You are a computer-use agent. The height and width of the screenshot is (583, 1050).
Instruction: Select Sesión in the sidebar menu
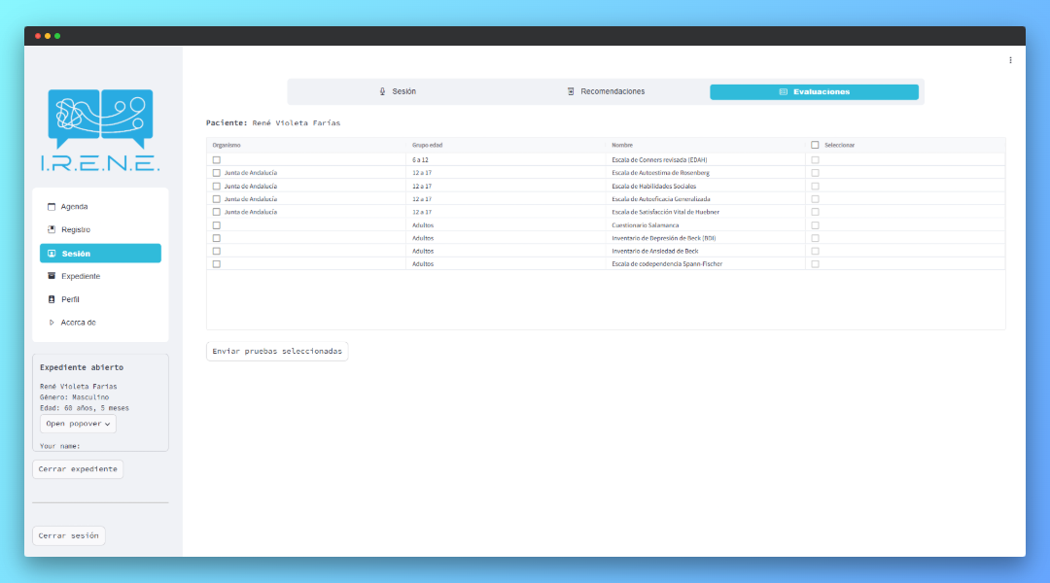(x=100, y=254)
